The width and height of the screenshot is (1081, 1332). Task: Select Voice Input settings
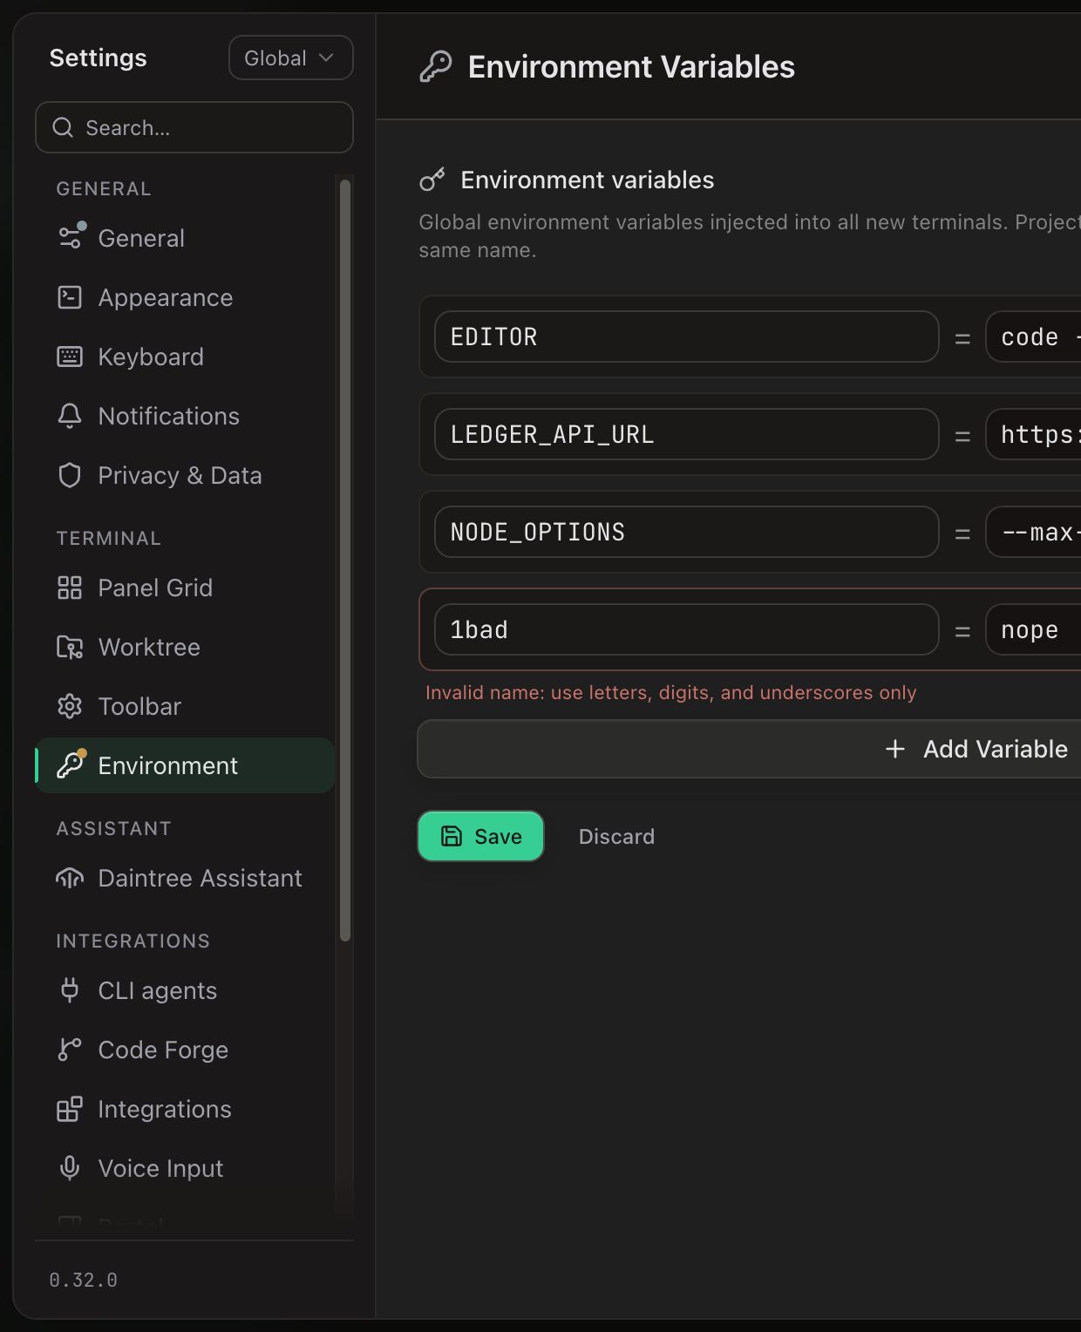(x=185, y=1168)
